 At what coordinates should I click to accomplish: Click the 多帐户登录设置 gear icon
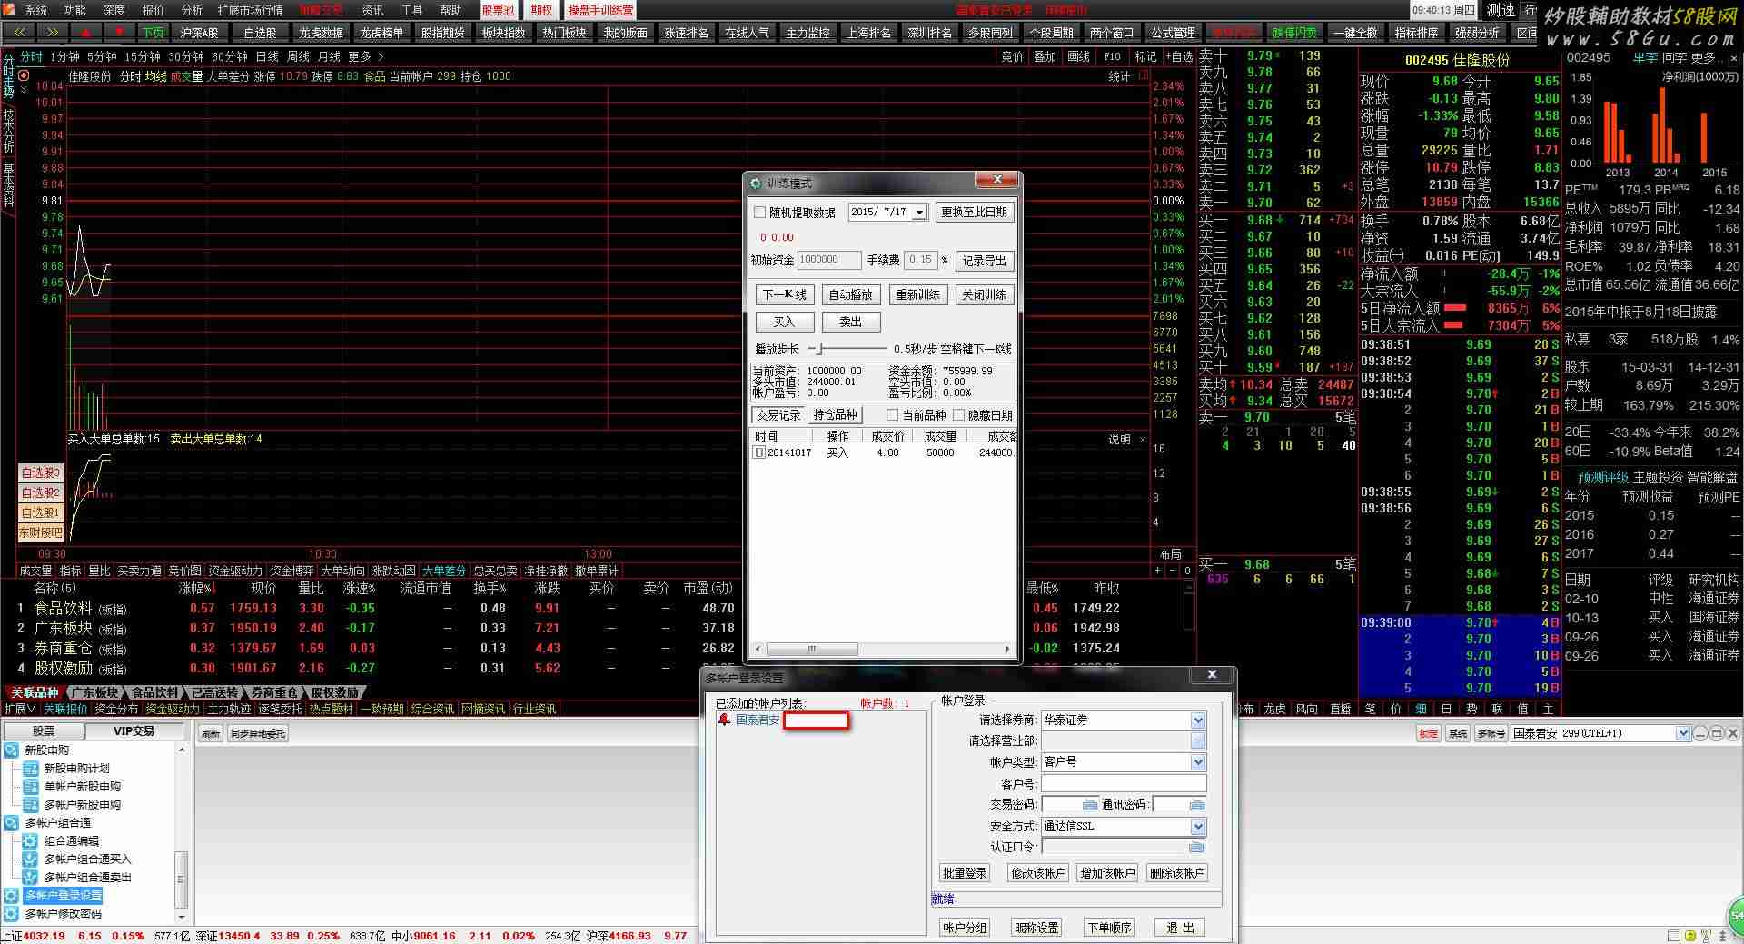pos(11,896)
